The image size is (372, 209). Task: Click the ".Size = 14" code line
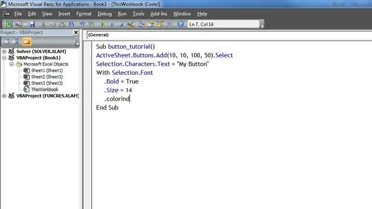(118, 91)
